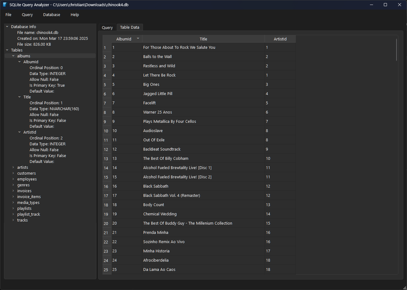Select the playlists table in tree

click(24, 208)
